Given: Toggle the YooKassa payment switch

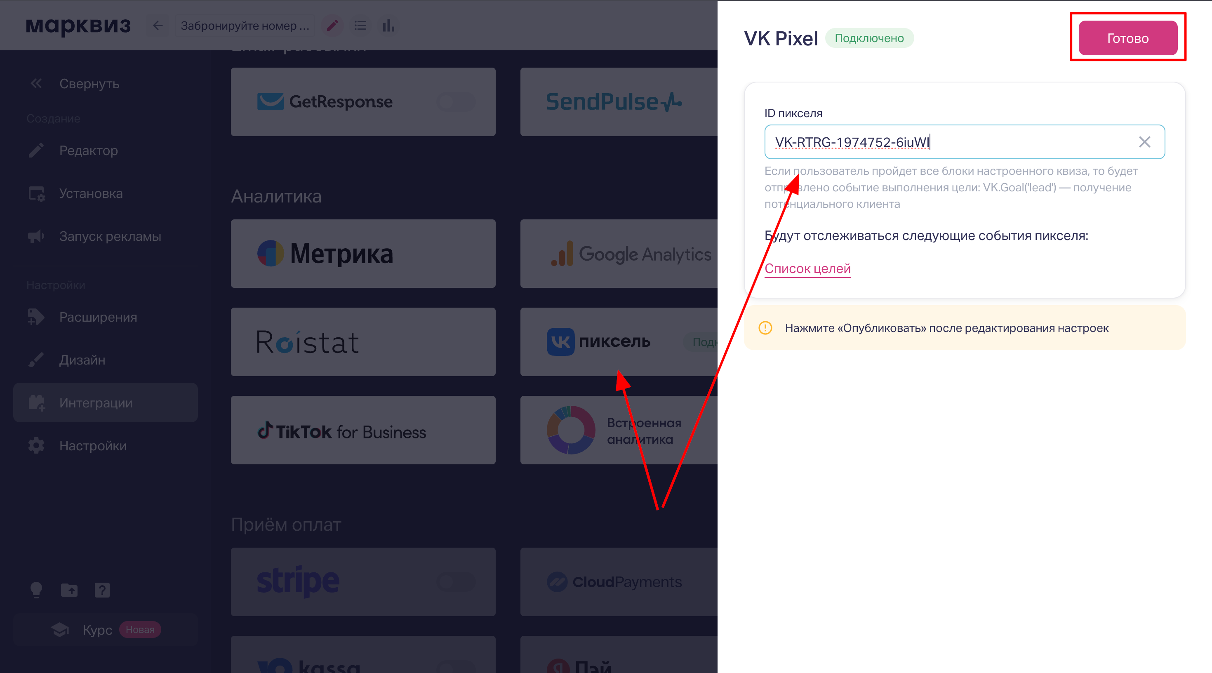Looking at the screenshot, I should coord(455,666).
